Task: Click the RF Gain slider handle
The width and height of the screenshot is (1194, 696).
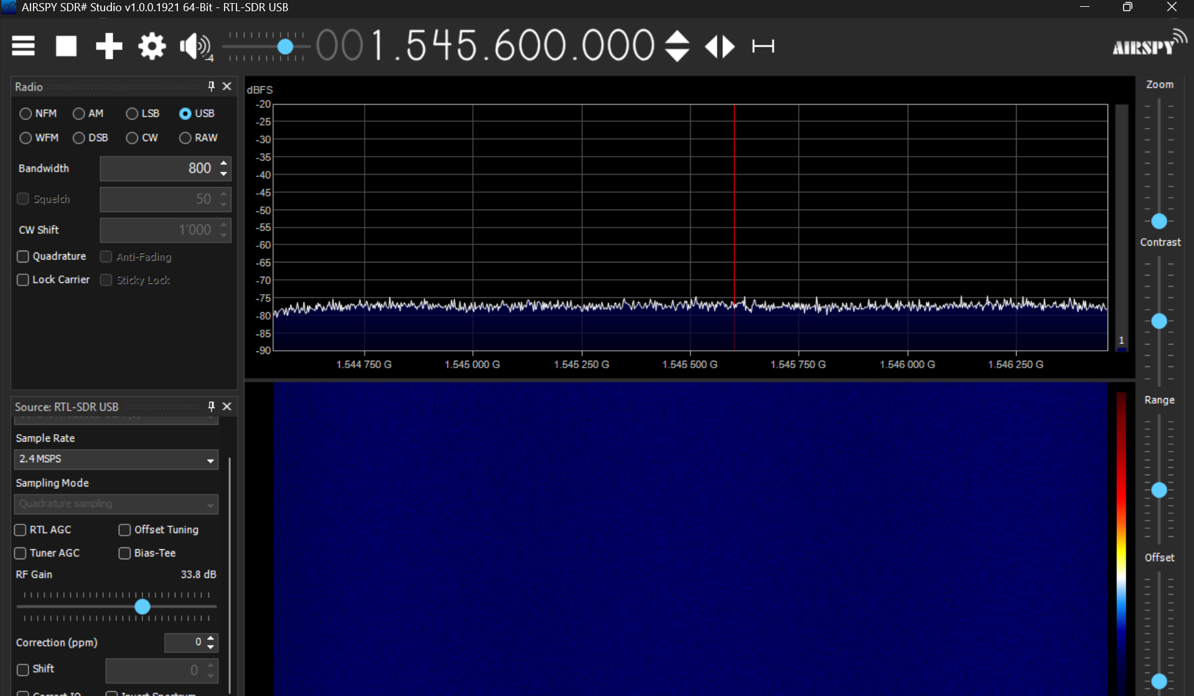Action: point(142,606)
